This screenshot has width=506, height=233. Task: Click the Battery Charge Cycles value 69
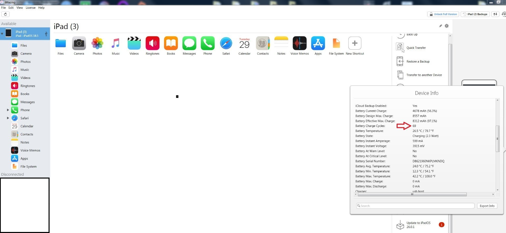[x=414, y=126]
